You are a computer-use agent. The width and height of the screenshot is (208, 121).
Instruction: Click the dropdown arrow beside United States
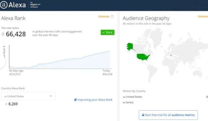(x=51, y=96)
